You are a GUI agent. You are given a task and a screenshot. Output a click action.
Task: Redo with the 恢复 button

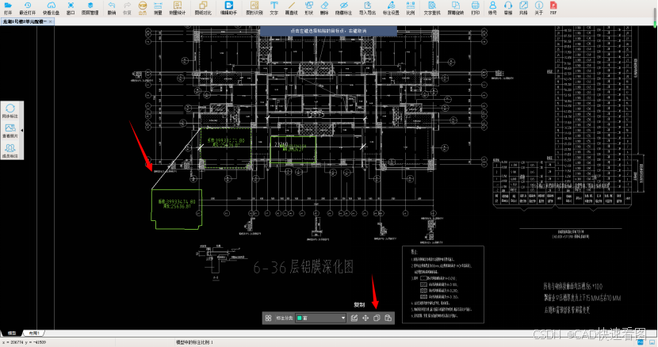click(x=127, y=8)
